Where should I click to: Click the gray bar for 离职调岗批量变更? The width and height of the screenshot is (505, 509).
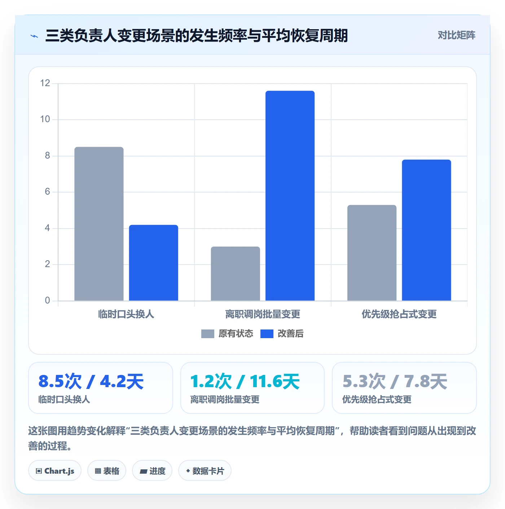pyautogui.click(x=236, y=274)
